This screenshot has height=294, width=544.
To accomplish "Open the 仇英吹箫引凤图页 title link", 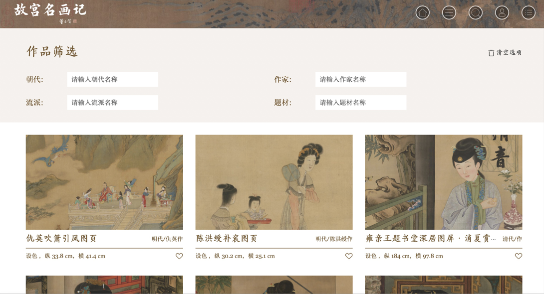I will pos(61,239).
